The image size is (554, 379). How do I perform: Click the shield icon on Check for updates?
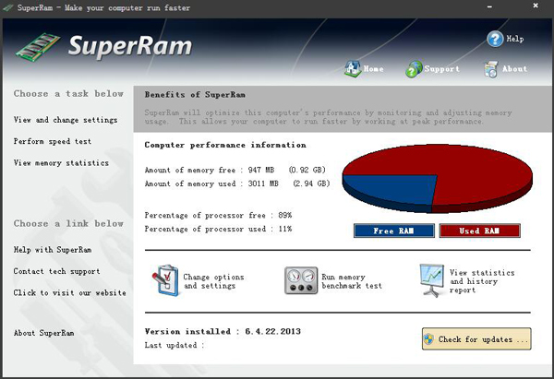[x=429, y=339]
